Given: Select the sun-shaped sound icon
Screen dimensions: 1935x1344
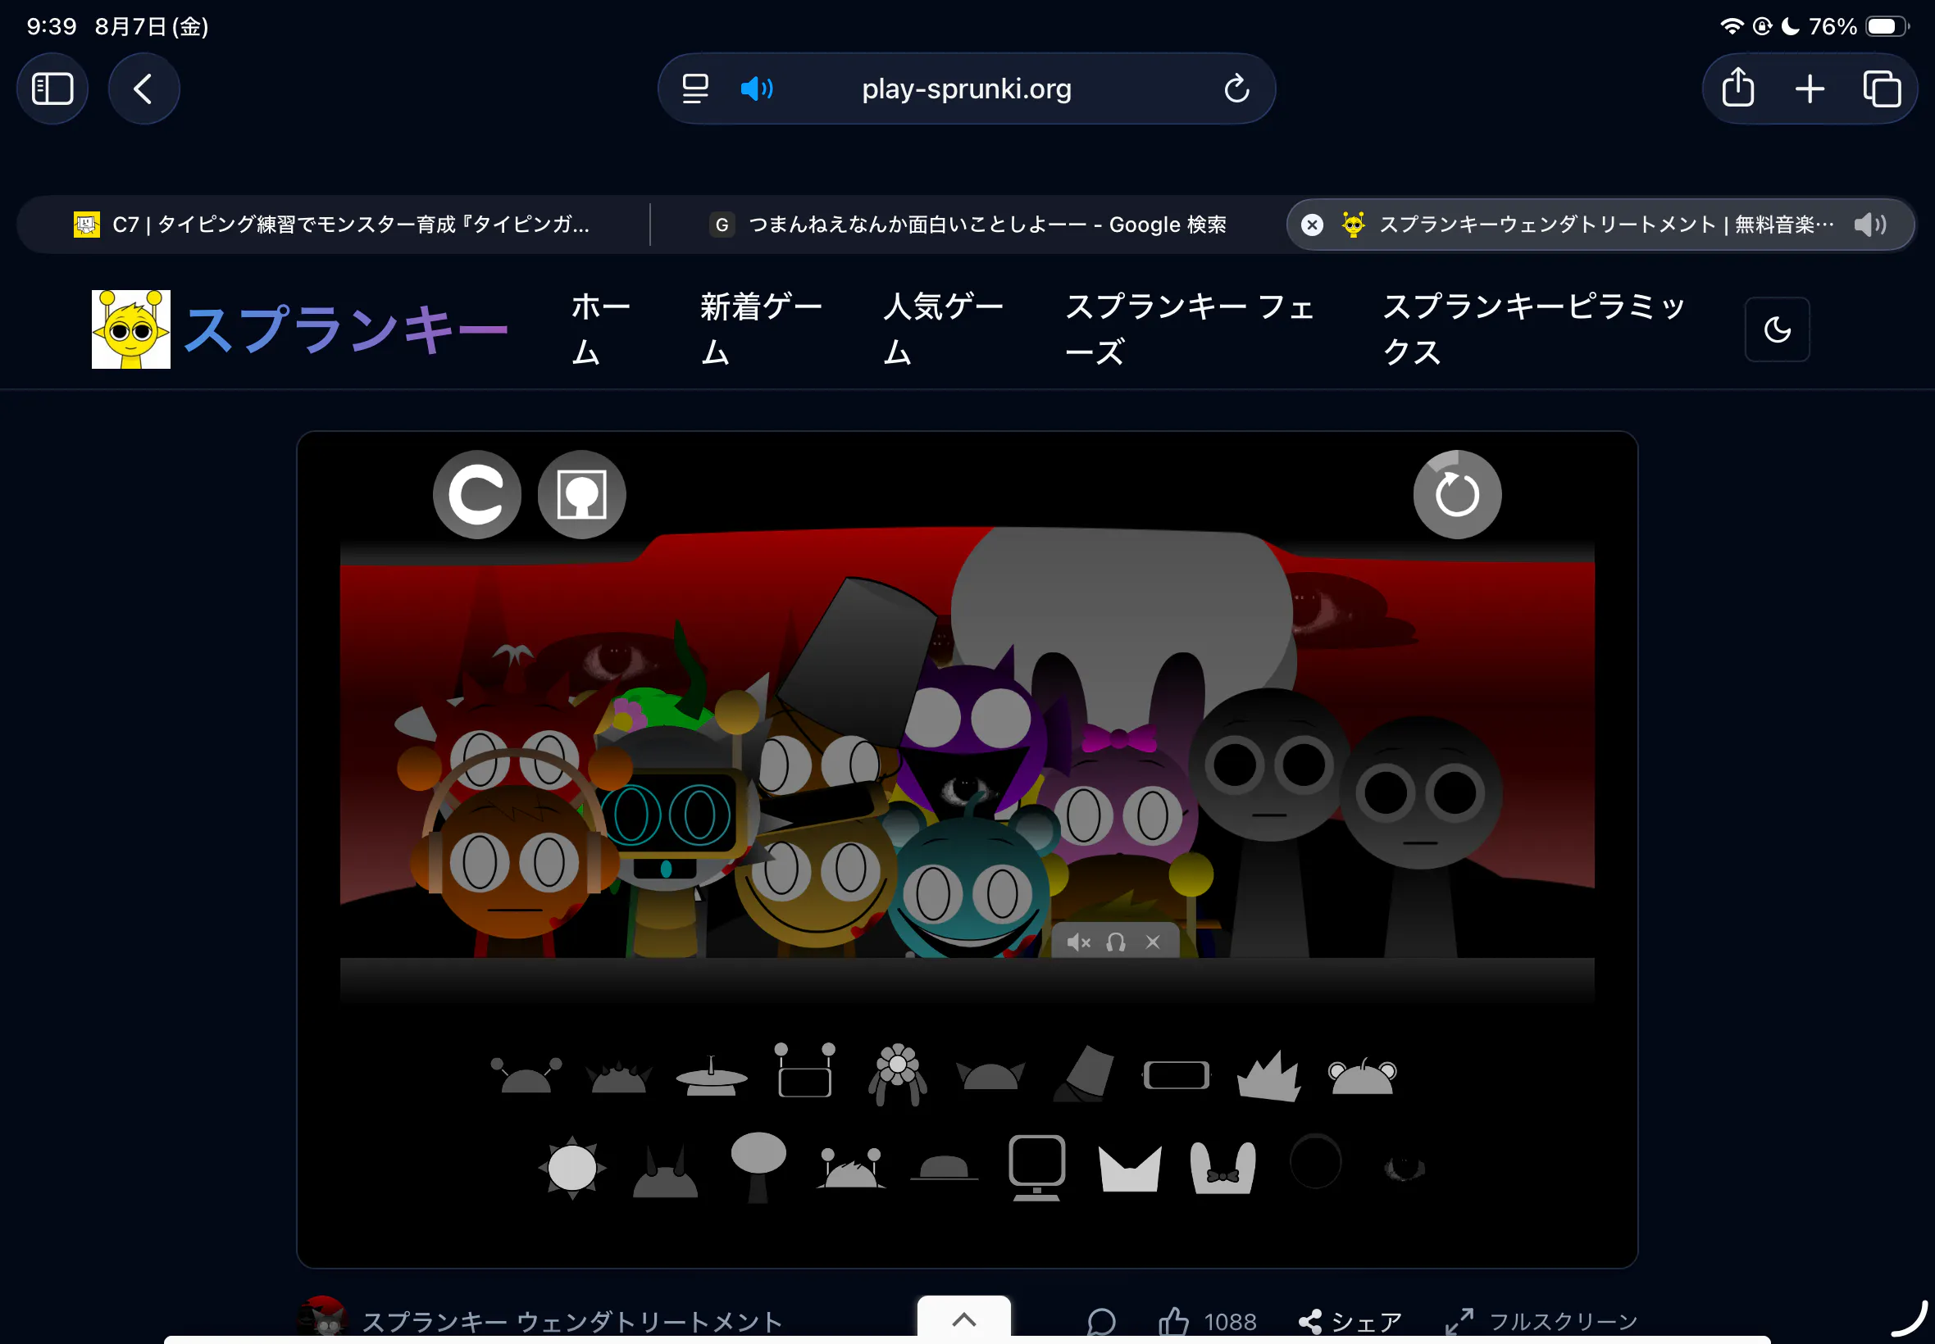Looking at the screenshot, I should coord(572,1167).
